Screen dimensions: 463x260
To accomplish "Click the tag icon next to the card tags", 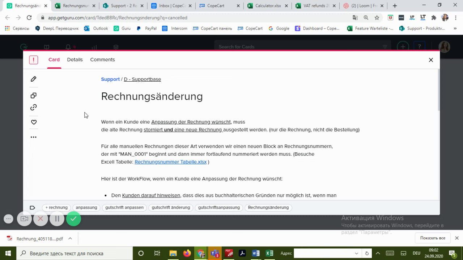I will point(32,208).
